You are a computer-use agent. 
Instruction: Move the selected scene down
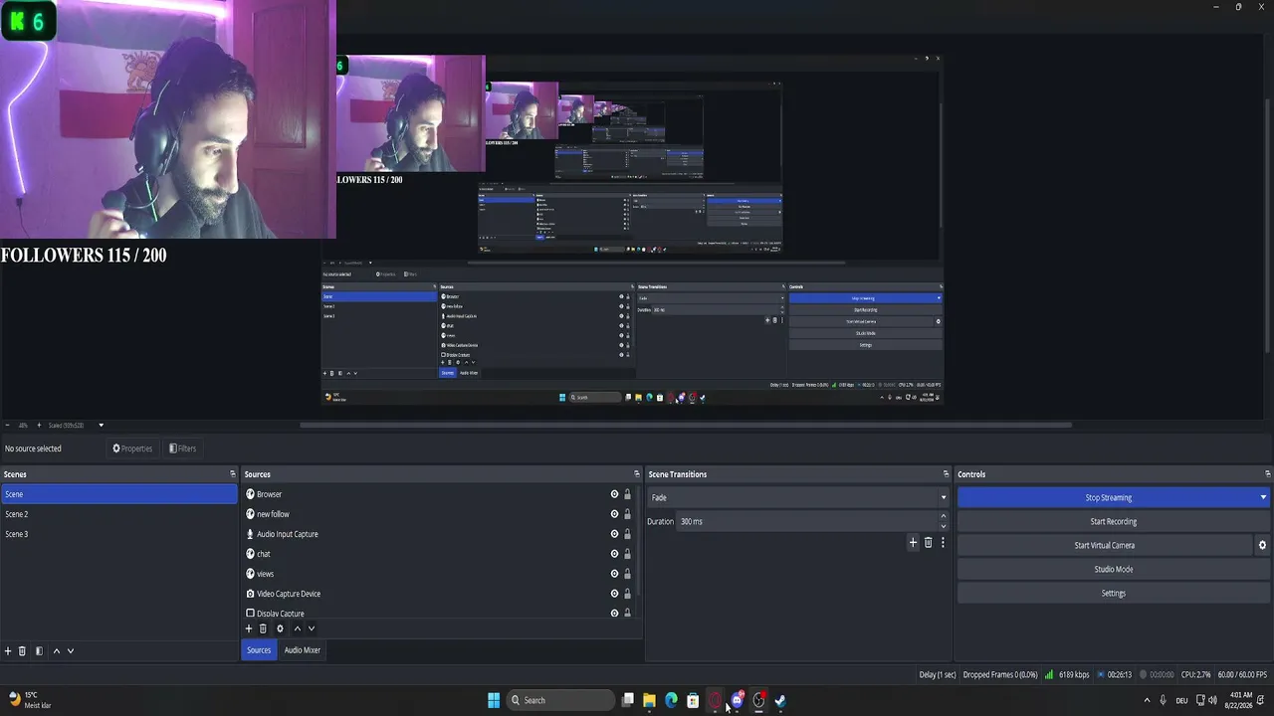click(70, 651)
